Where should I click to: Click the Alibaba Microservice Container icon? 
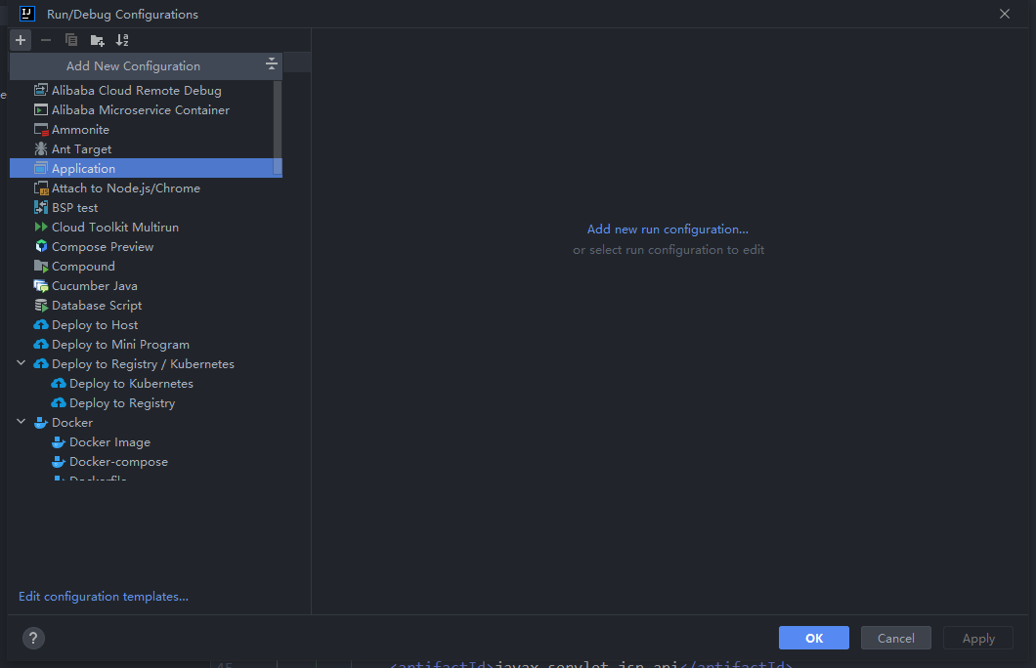click(x=41, y=109)
